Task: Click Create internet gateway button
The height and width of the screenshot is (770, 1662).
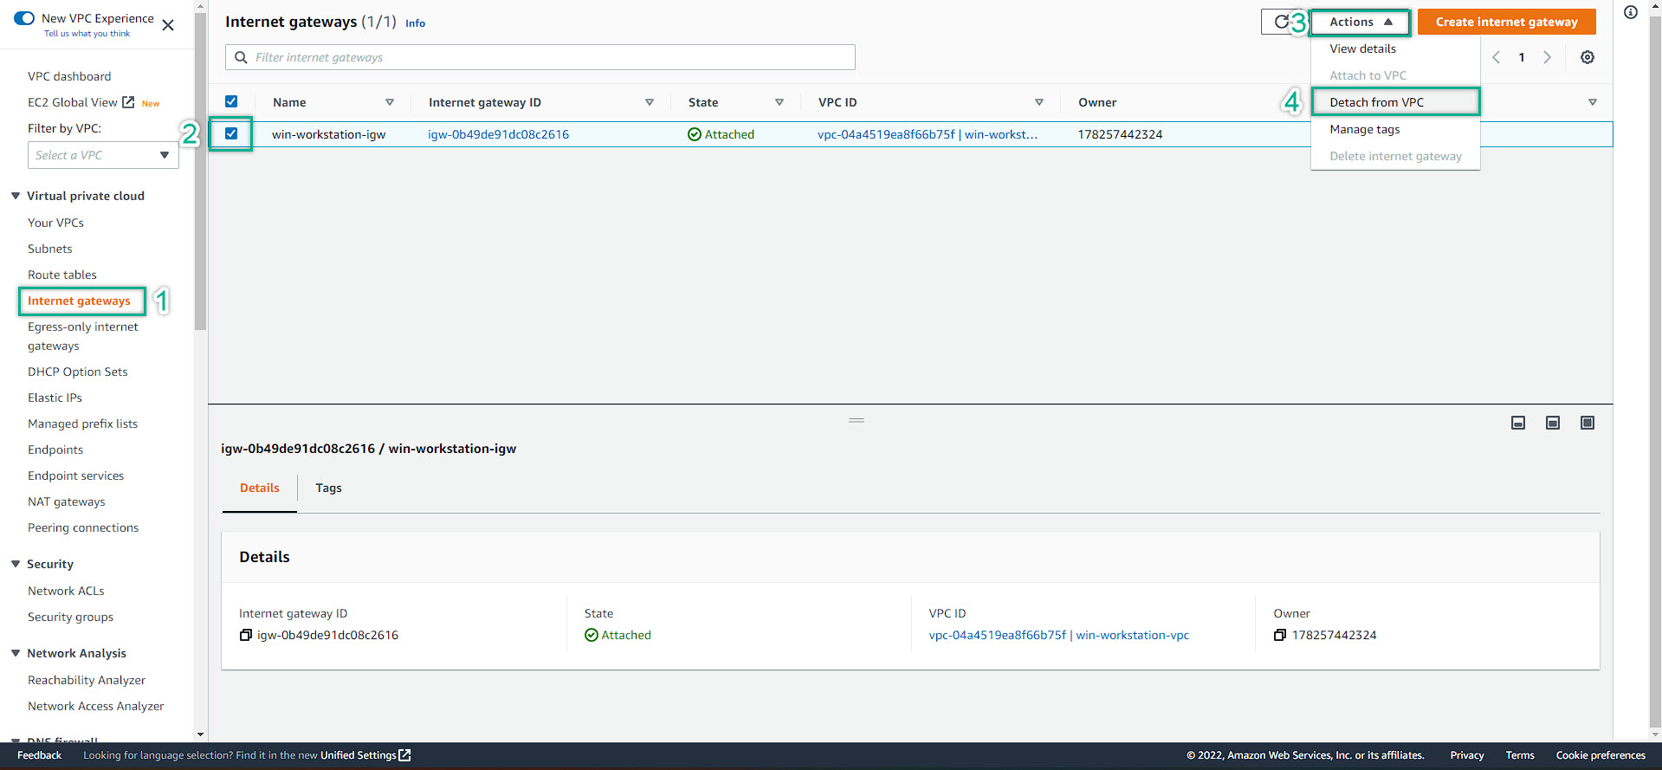Action: pyautogui.click(x=1506, y=22)
